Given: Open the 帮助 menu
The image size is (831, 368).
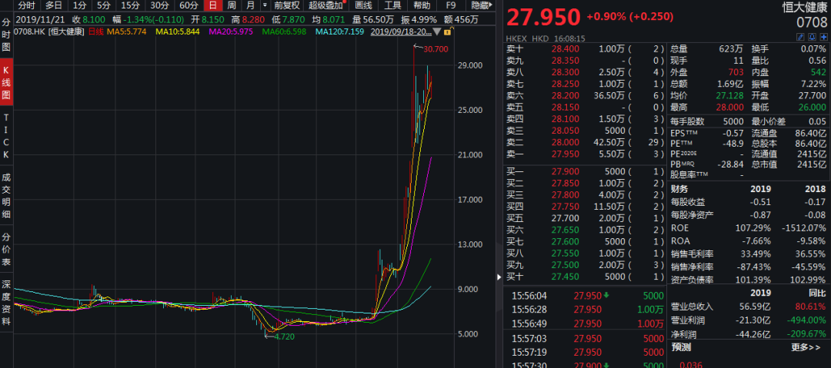Looking at the screenshot, I should pyautogui.click(x=422, y=6).
